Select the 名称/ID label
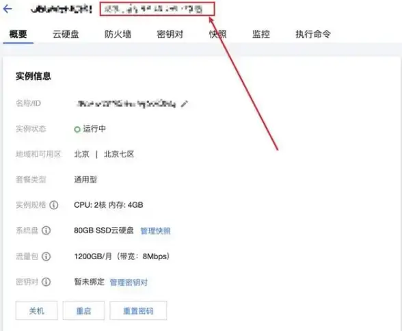 28,103
